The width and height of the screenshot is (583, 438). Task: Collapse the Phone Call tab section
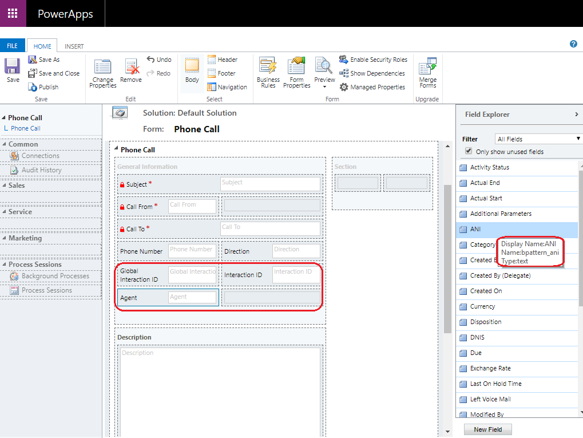click(x=116, y=148)
